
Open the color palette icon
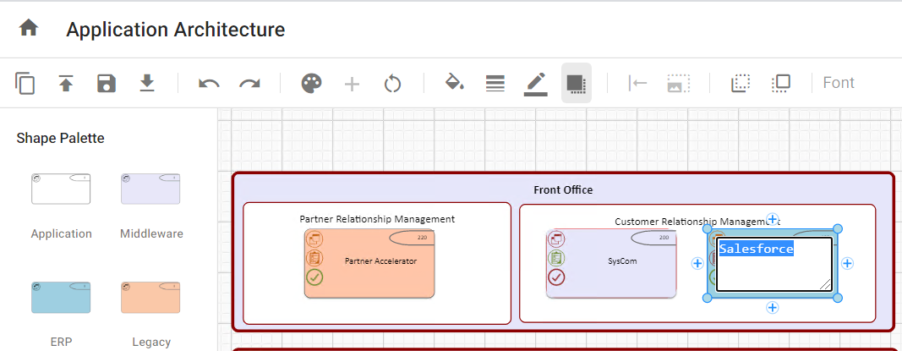(312, 83)
